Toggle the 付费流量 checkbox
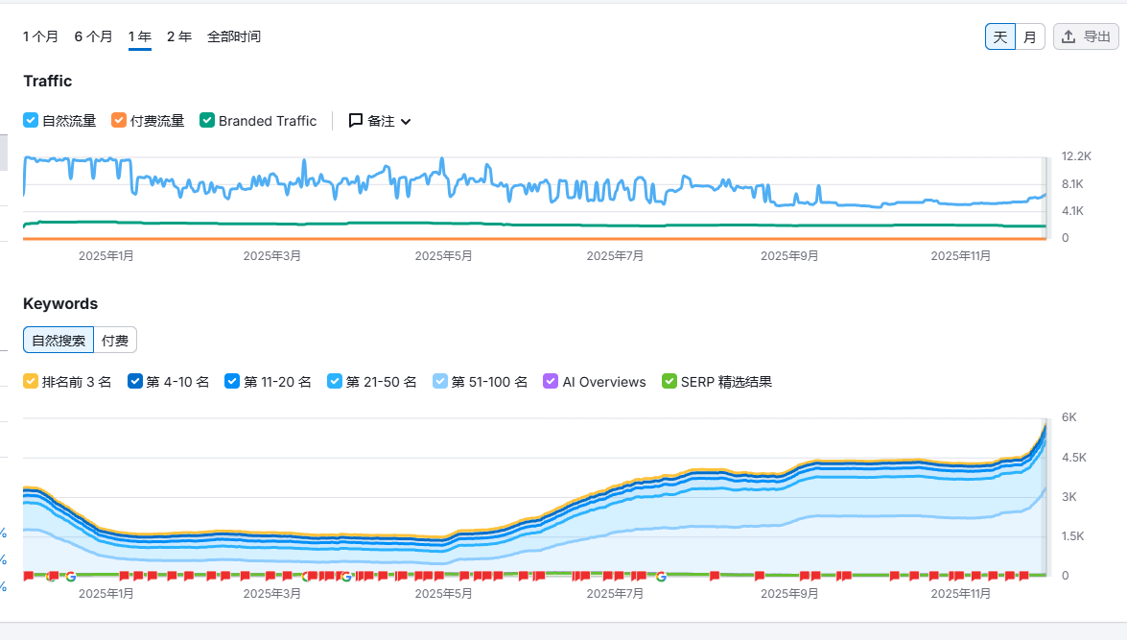Viewport: 1127px width, 640px height. pyautogui.click(x=119, y=121)
